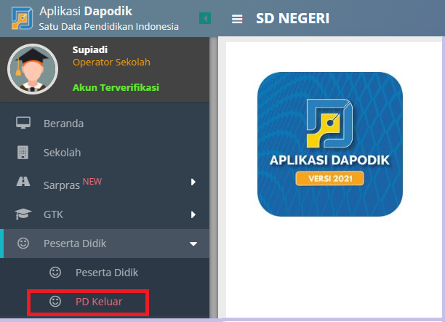Click the SD NEGERI school title
This screenshot has width=445, height=322.
292,18
